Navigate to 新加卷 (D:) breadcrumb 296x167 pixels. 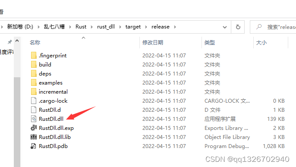20,27
